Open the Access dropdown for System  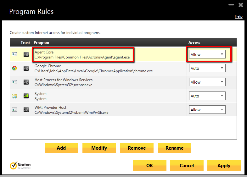(207, 96)
